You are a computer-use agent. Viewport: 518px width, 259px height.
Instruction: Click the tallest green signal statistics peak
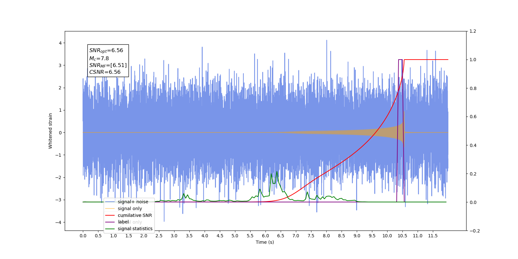pos(277,172)
